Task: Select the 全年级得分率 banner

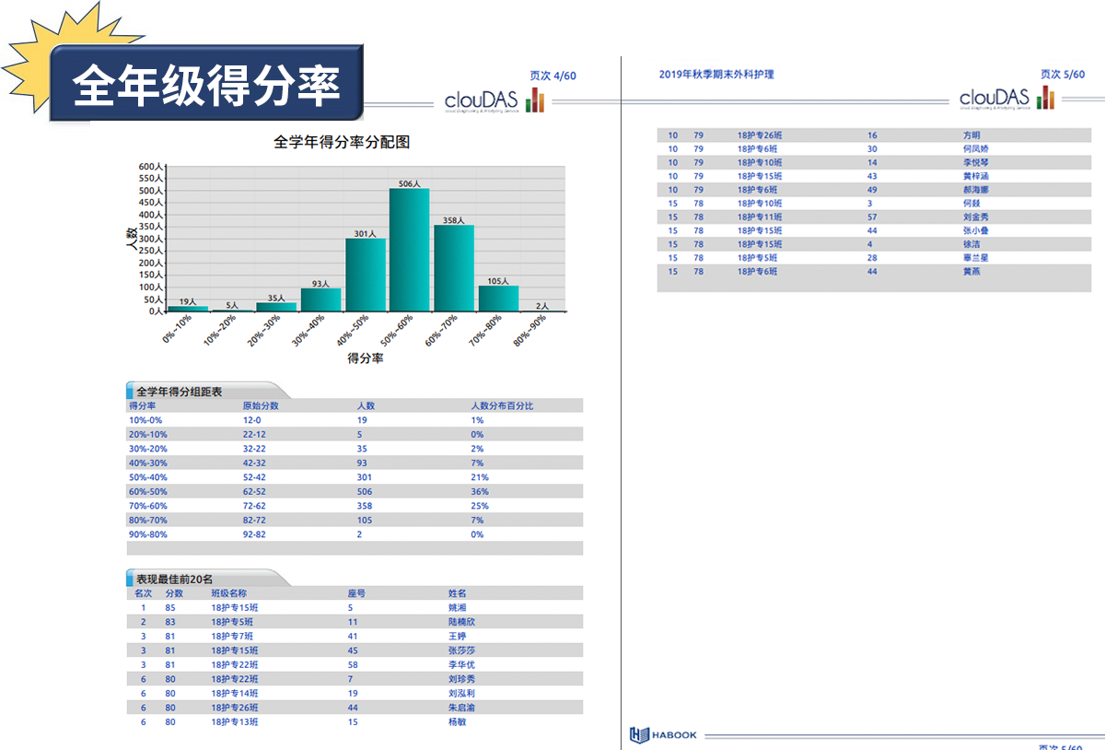Action: click(206, 85)
